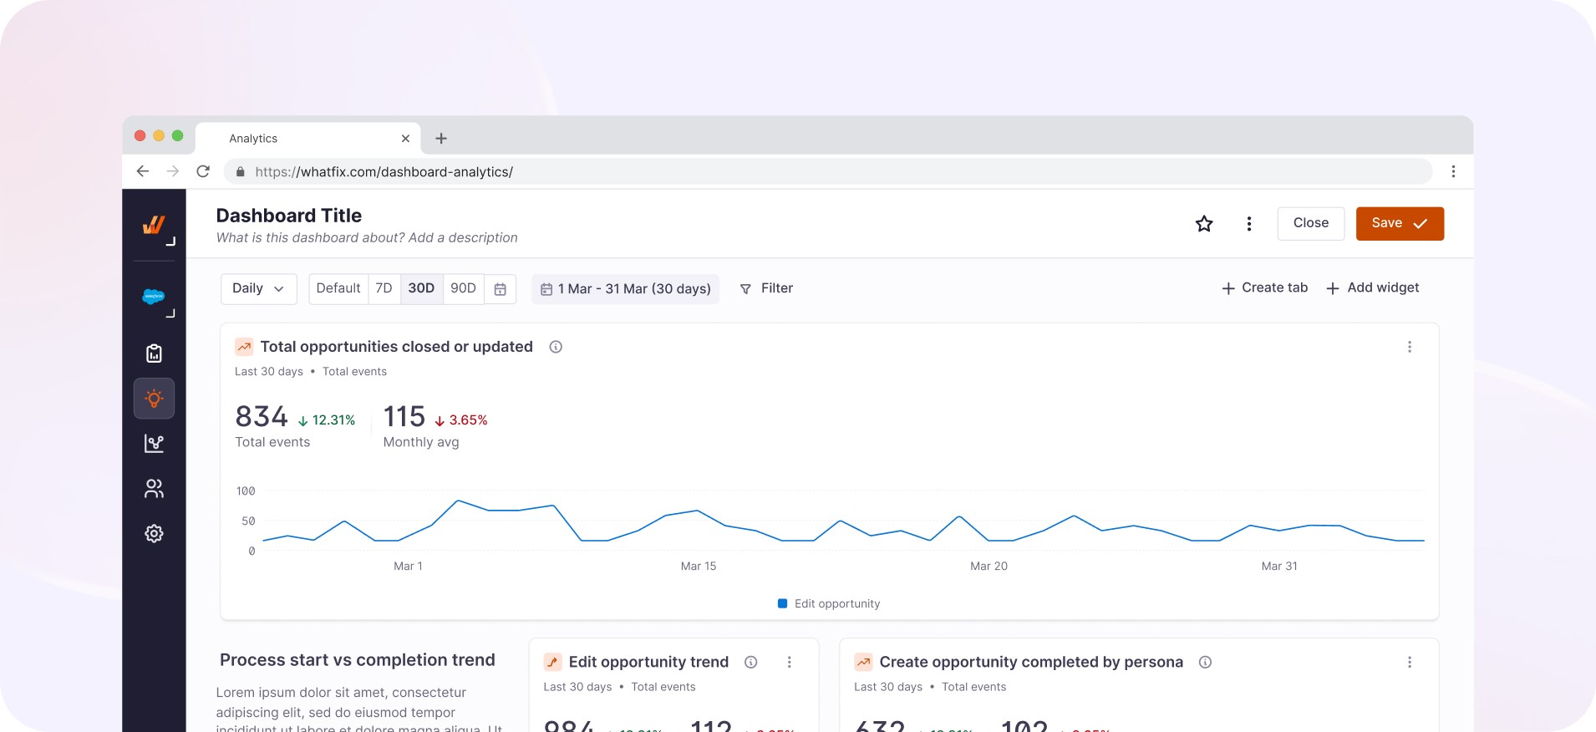1596x732 pixels.
Task: Click the Filter button
Action: [766, 288]
